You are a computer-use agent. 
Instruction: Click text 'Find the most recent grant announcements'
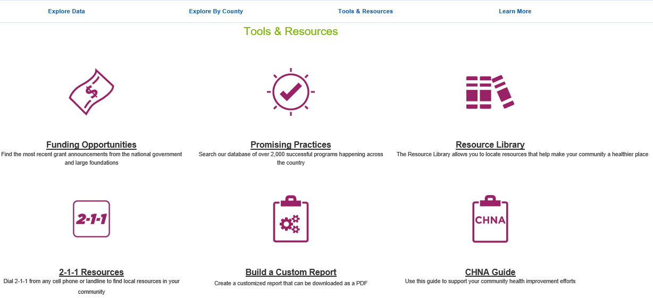54,154
